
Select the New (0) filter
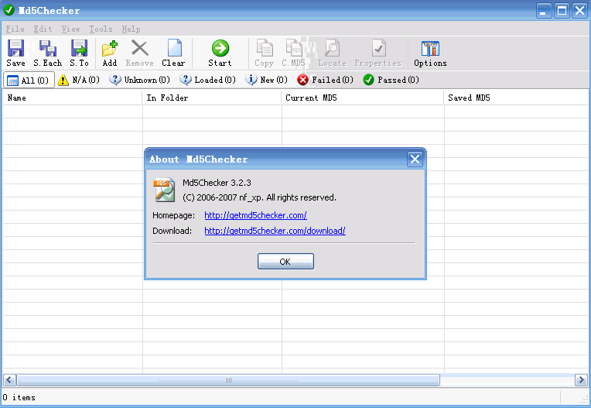[x=266, y=80]
